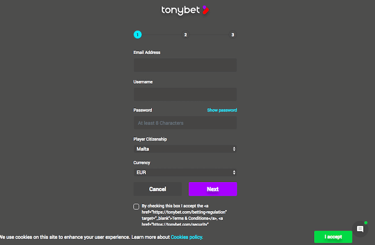Tick the Terms & Conditions acceptance checkbox
375x245 pixels.
[x=136, y=206]
